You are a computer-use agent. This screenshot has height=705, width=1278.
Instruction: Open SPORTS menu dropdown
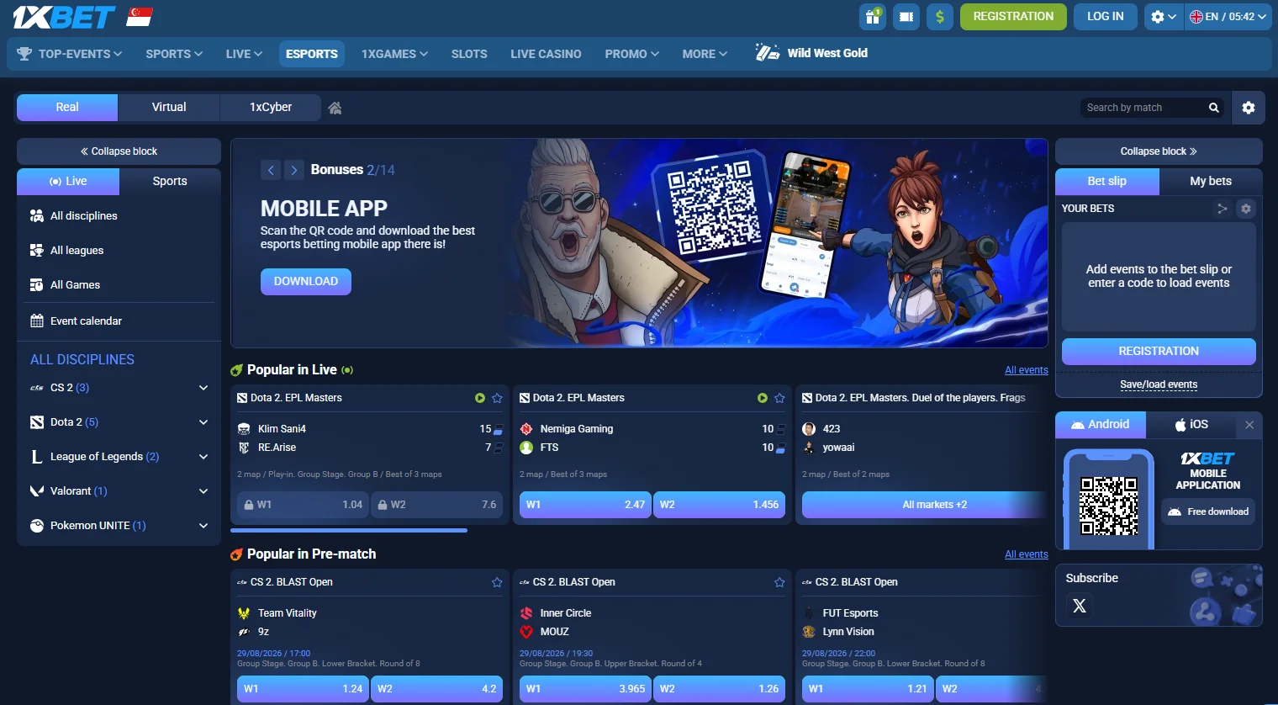click(x=174, y=54)
